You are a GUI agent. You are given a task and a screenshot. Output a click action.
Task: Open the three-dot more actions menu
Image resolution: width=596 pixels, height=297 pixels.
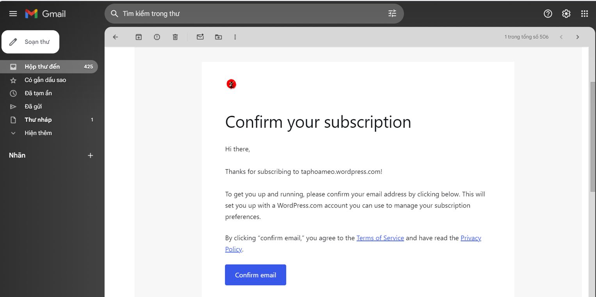(x=235, y=37)
